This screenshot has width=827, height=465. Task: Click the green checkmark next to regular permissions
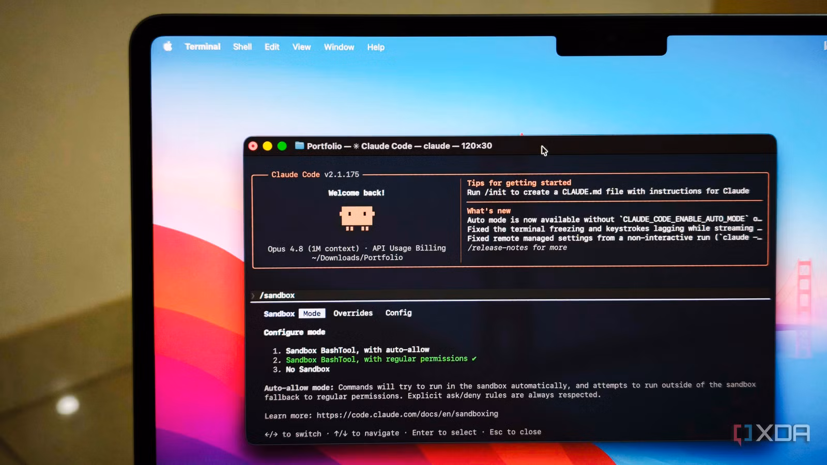[x=474, y=358]
